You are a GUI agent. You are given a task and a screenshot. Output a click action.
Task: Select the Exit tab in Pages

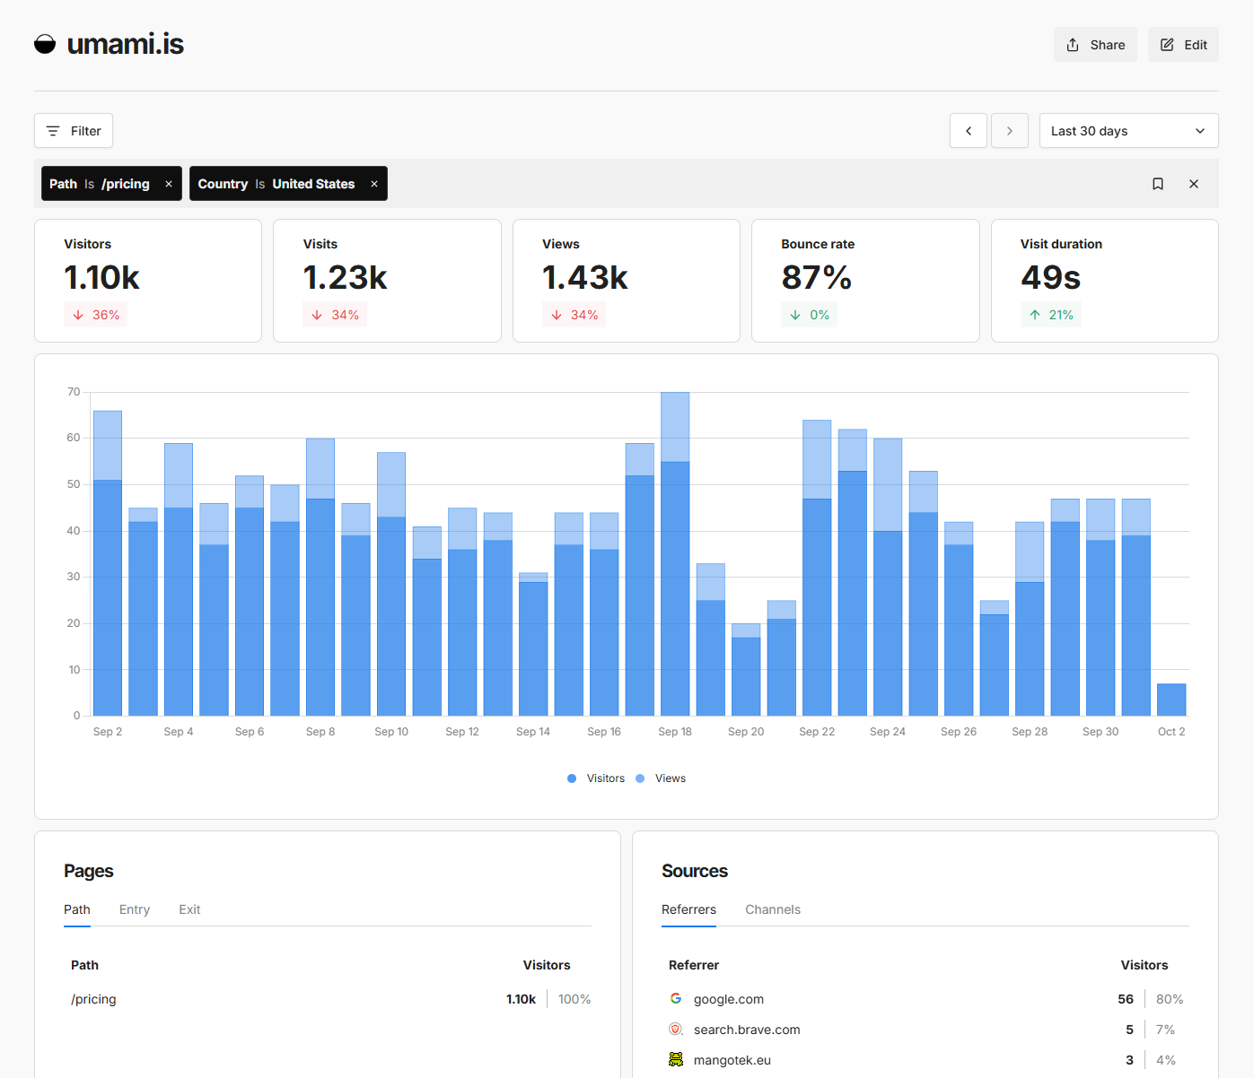click(189, 909)
